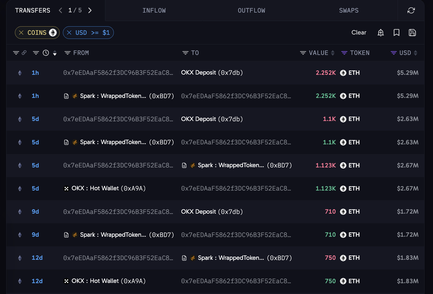Click the save disk icon
Screen dimensions: 433x294
point(412,32)
